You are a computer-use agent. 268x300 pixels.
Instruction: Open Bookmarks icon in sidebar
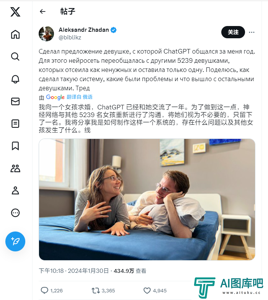click(x=15, y=146)
